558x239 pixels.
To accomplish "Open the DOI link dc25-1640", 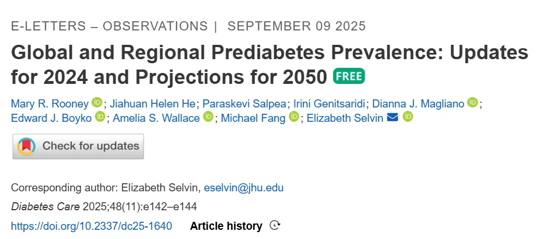I will point(91,226).
